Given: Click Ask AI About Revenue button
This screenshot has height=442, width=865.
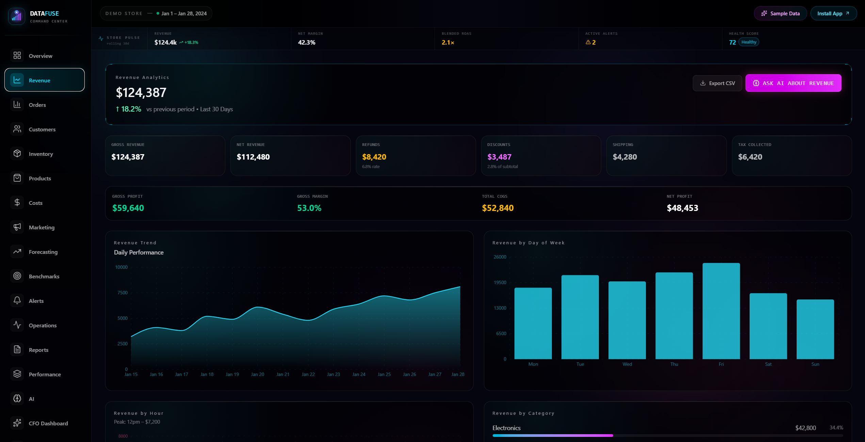Looking at the screenshot, I should [x=793, y=83].
